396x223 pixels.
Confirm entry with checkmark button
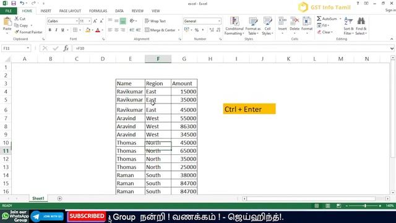(x=56, y=48)
